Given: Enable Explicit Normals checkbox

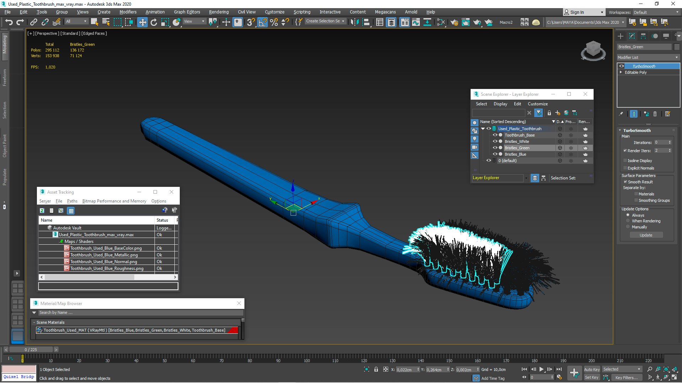Looking at the screenshot, I should (x=625, y=168).
